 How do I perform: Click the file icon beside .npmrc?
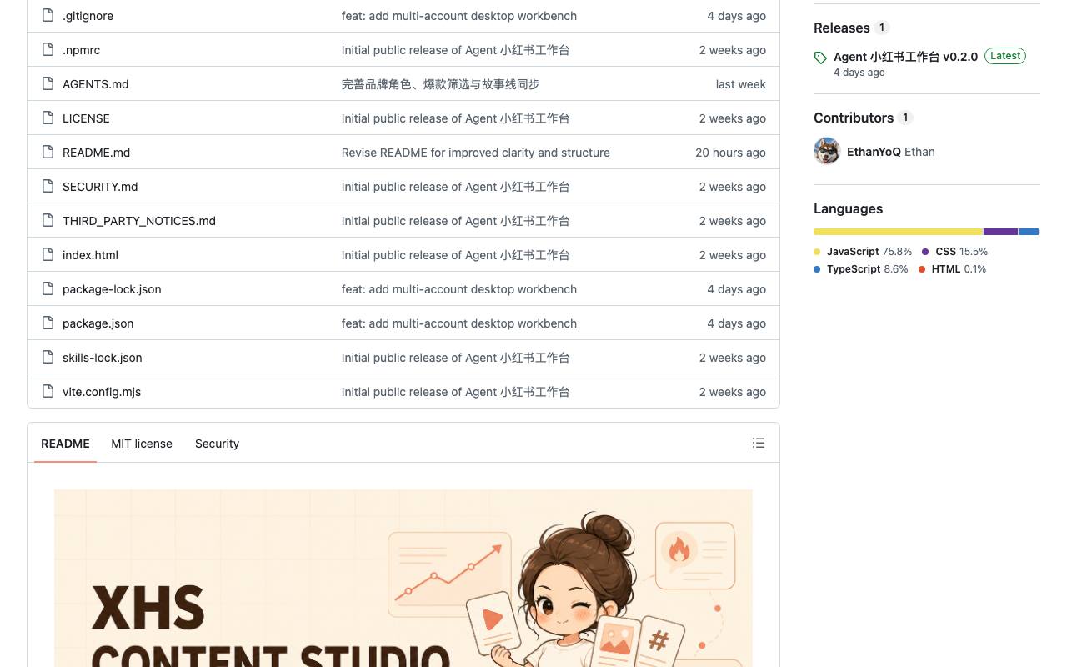point(48,49)
